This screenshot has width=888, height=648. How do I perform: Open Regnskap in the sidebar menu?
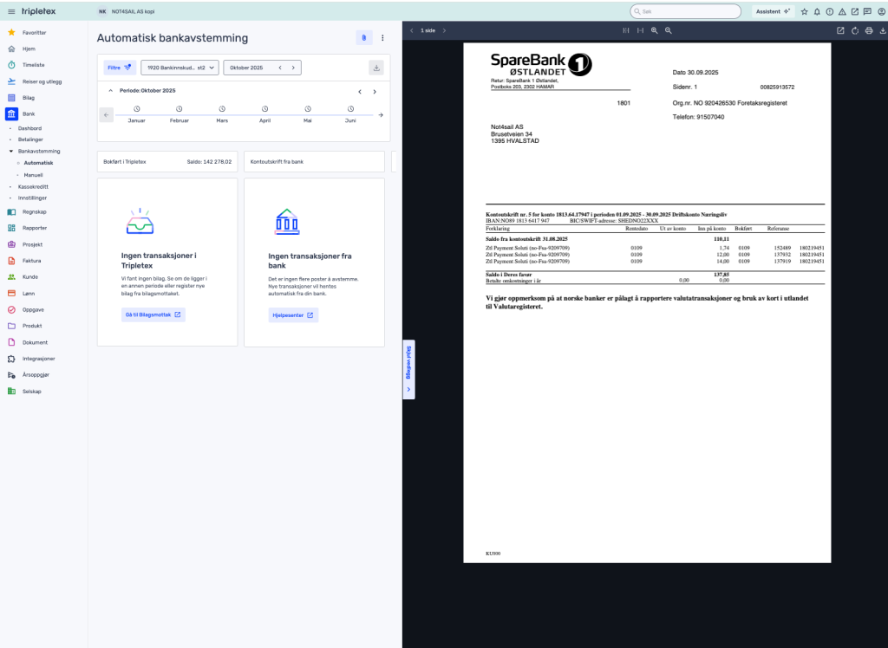pyautogui.click(x=35, y=211)
